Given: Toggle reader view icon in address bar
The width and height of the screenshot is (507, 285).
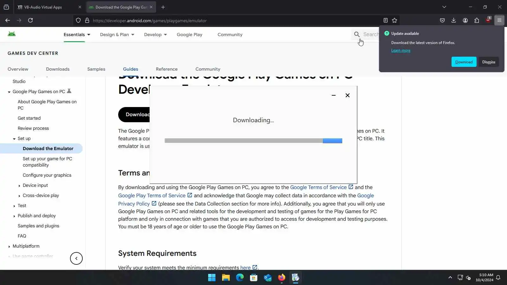Looking at the screenshot, I should (x=385, y=20).
